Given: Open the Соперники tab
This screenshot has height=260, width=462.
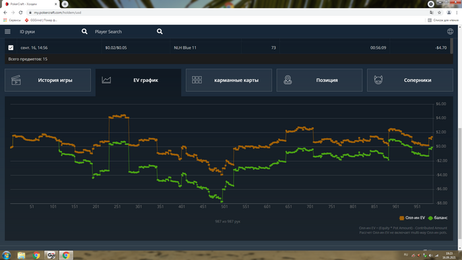Looking at the screenshot, I should pyautogui.click(x=410, y=80).
